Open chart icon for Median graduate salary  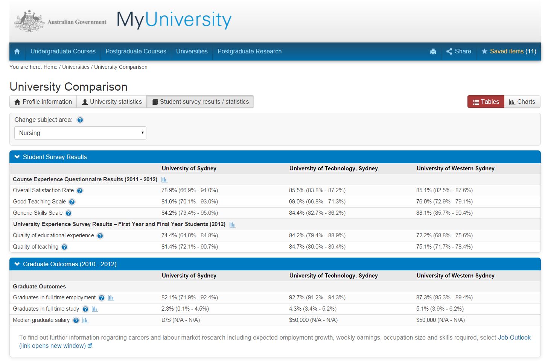85,320
